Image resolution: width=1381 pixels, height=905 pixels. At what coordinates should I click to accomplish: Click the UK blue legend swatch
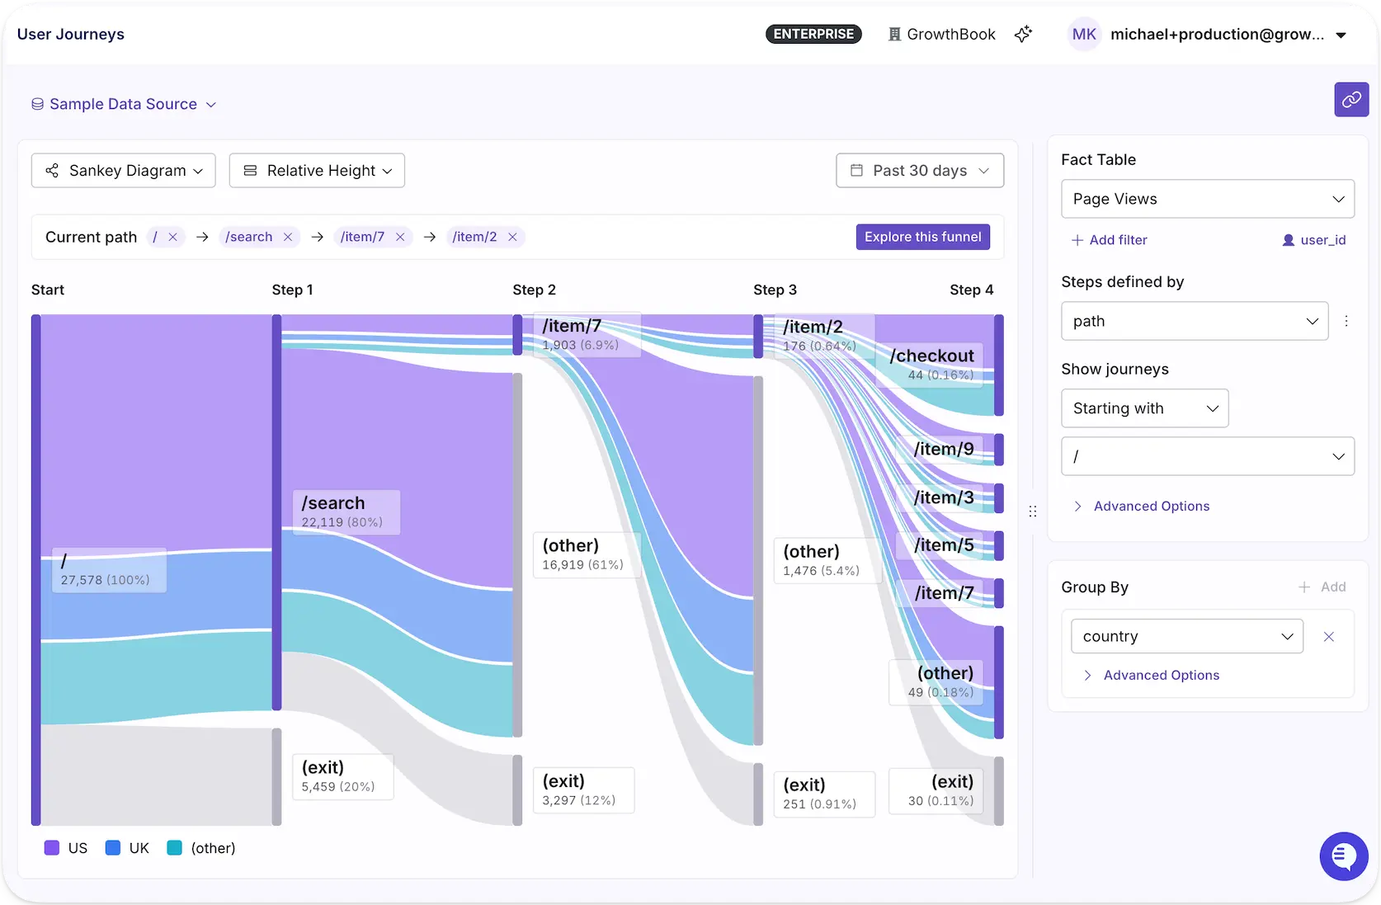click(113, 848)
